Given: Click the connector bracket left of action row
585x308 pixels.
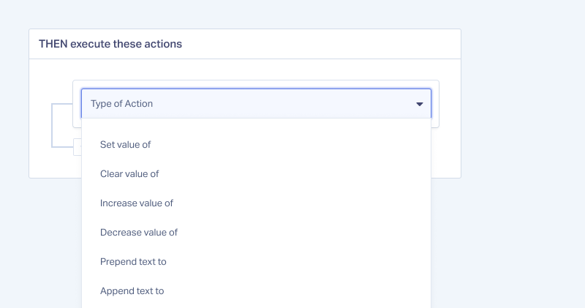Looking at the screenshot, I should click(61, 125).
